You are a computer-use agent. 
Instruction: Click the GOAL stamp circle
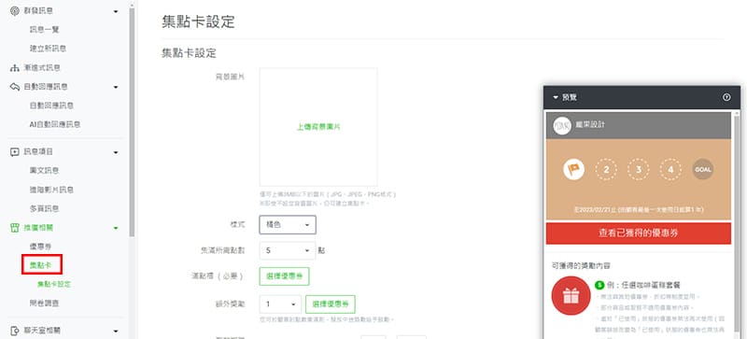(x=703, y=169)
